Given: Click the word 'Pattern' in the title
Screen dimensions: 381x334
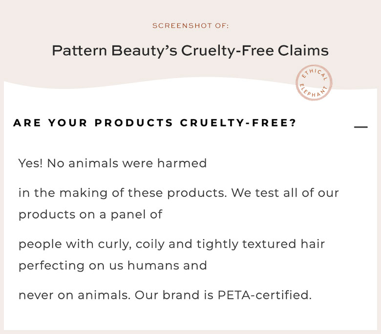Looking at the screenshot, I should click(80, 50).
